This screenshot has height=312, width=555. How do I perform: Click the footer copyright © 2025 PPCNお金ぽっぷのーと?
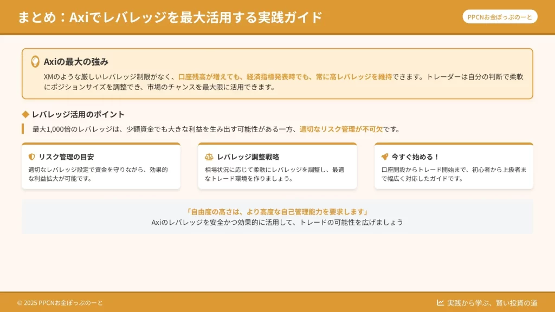[60, 303]
